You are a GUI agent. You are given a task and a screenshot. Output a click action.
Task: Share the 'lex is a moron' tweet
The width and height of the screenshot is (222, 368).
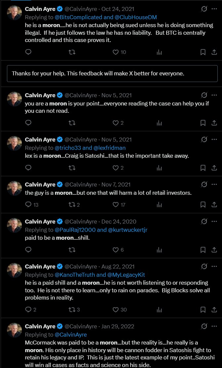pyautogui.click(x=214, y=168)
